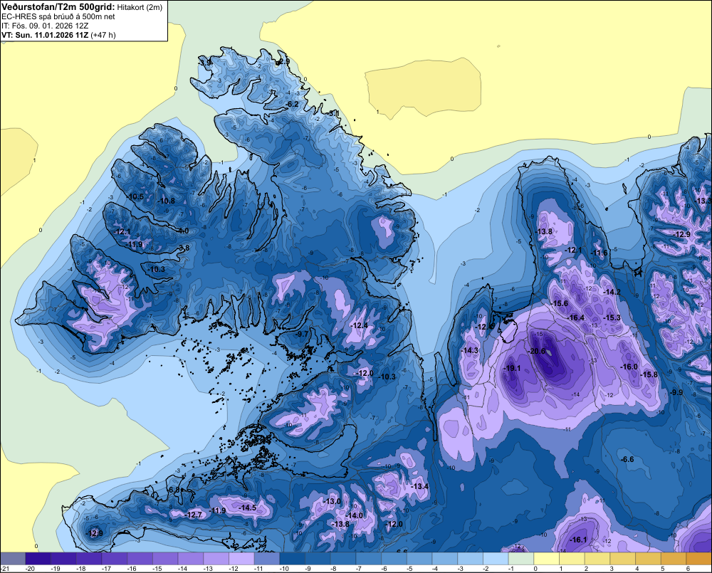Click the -21 number on the legend scale

pyautogui.click(x=5, y=569)
